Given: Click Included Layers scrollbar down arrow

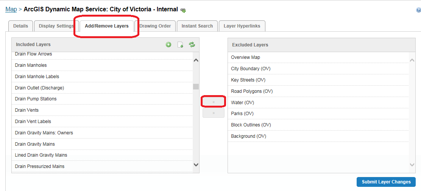Looking at the screenshot, I should point(196,165).
